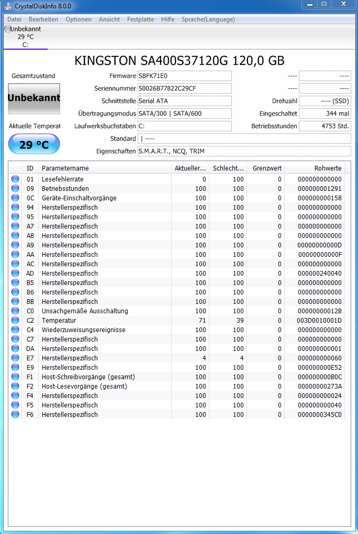
Task: Click raw value 0000000345C0
Action: [319, 414]
